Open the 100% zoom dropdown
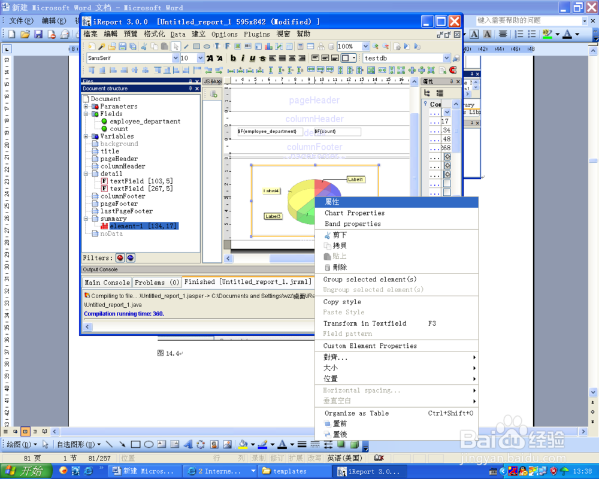599x479 pixels. 365,47
